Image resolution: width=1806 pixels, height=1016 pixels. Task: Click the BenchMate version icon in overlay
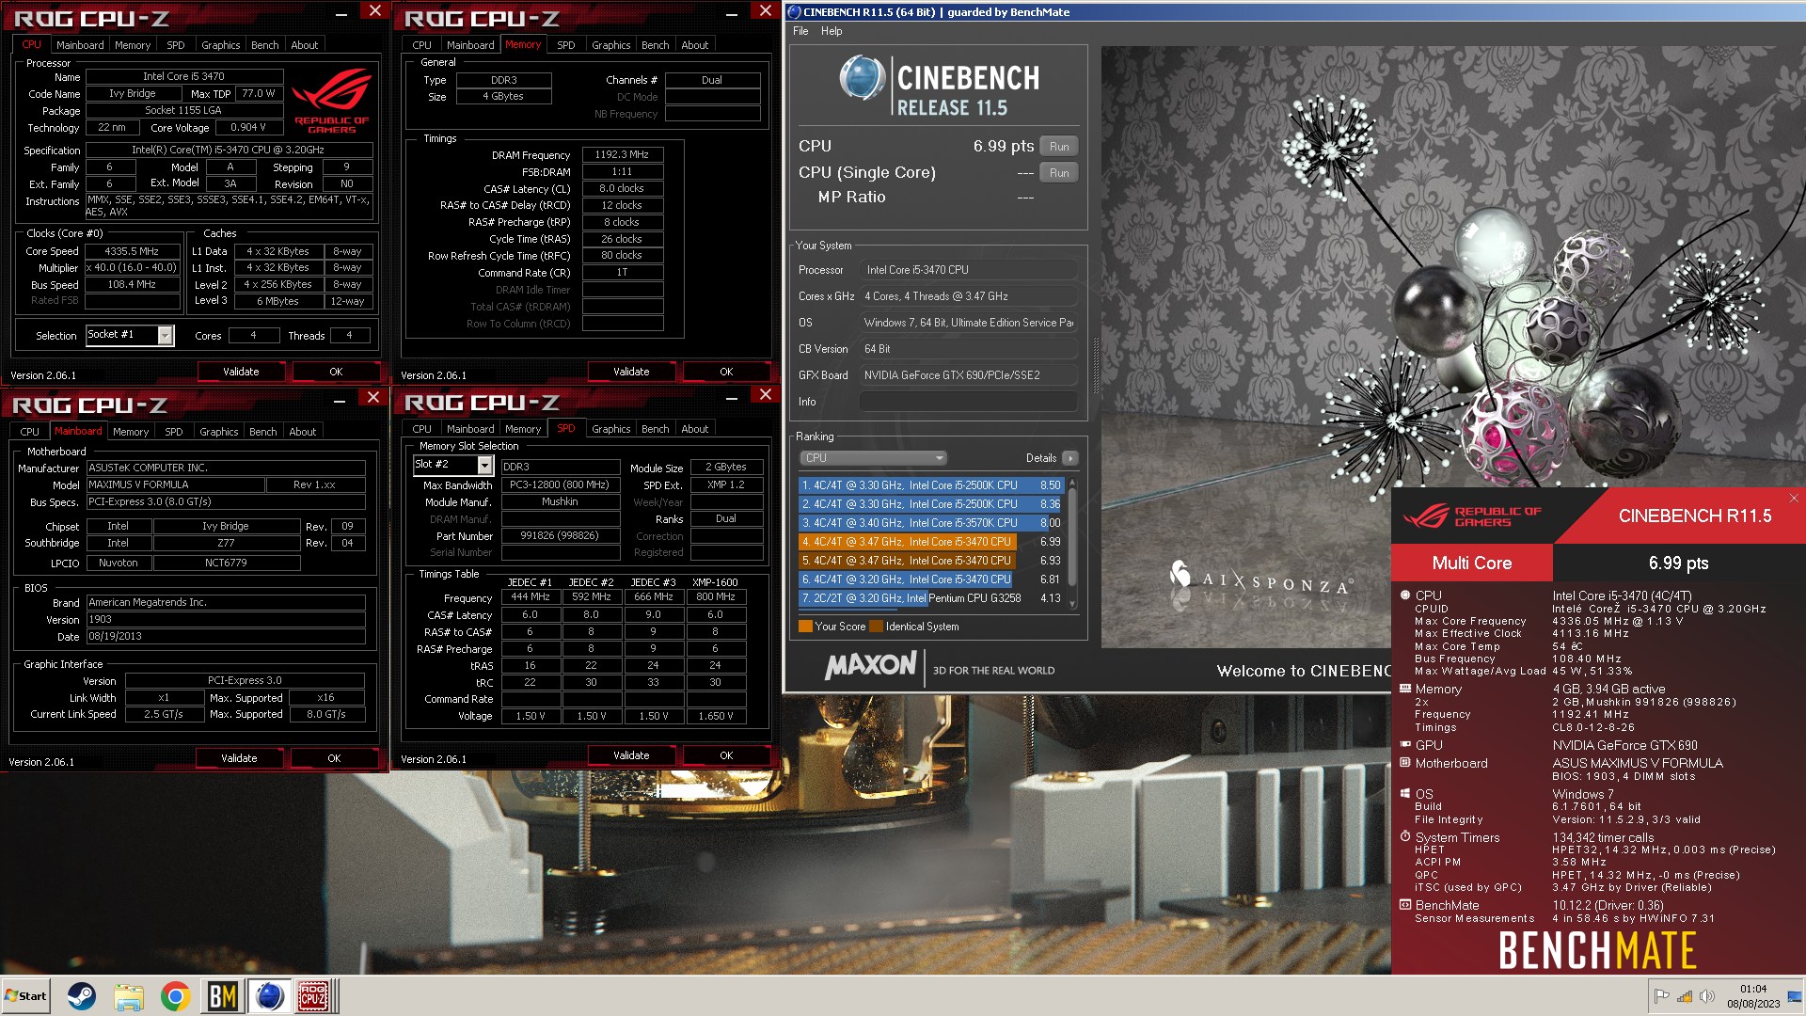pos(1405,905)
